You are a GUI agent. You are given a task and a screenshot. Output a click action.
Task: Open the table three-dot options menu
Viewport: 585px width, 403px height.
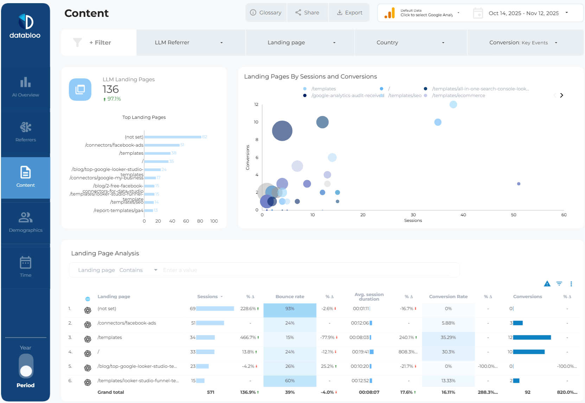[x=571, y=284]
